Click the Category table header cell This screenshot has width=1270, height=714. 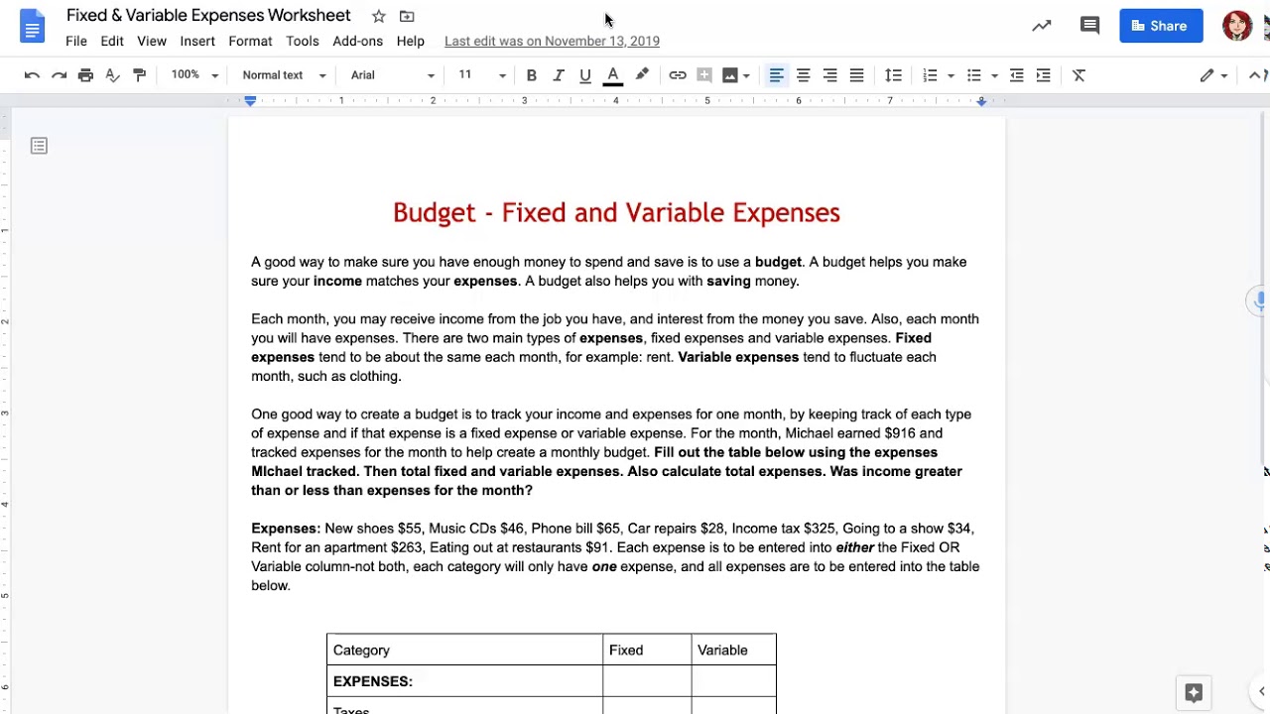point(464,650)
